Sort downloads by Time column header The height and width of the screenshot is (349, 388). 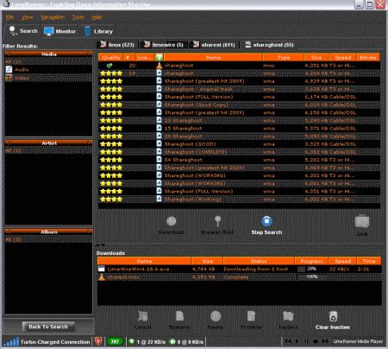pos(369,261)
